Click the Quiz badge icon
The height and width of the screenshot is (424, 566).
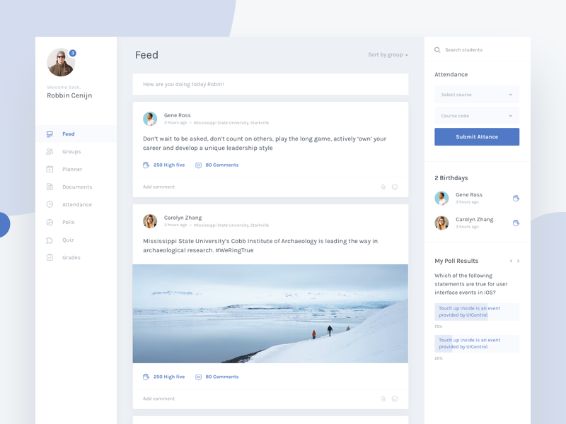tap(50, 240)
